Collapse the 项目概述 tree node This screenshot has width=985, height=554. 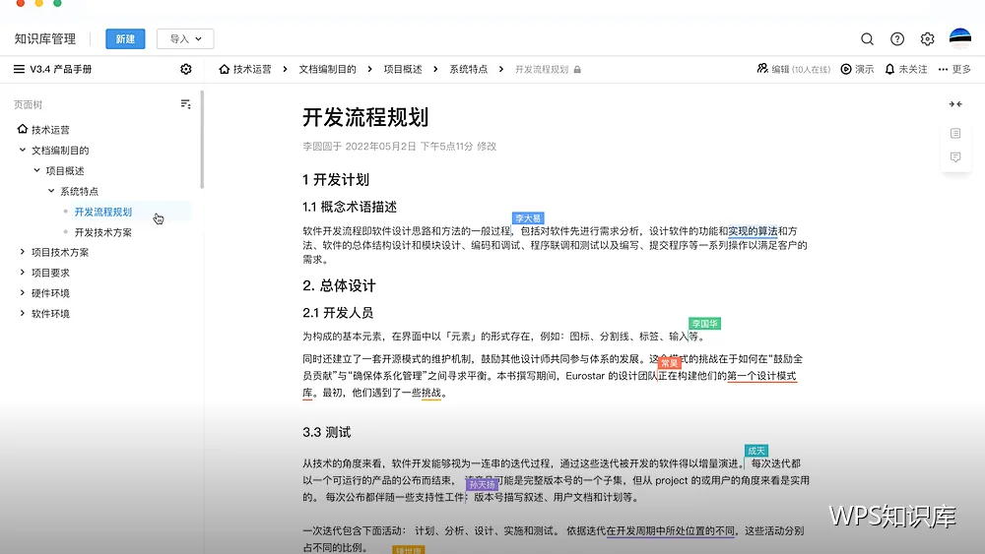tap(37, 170)
